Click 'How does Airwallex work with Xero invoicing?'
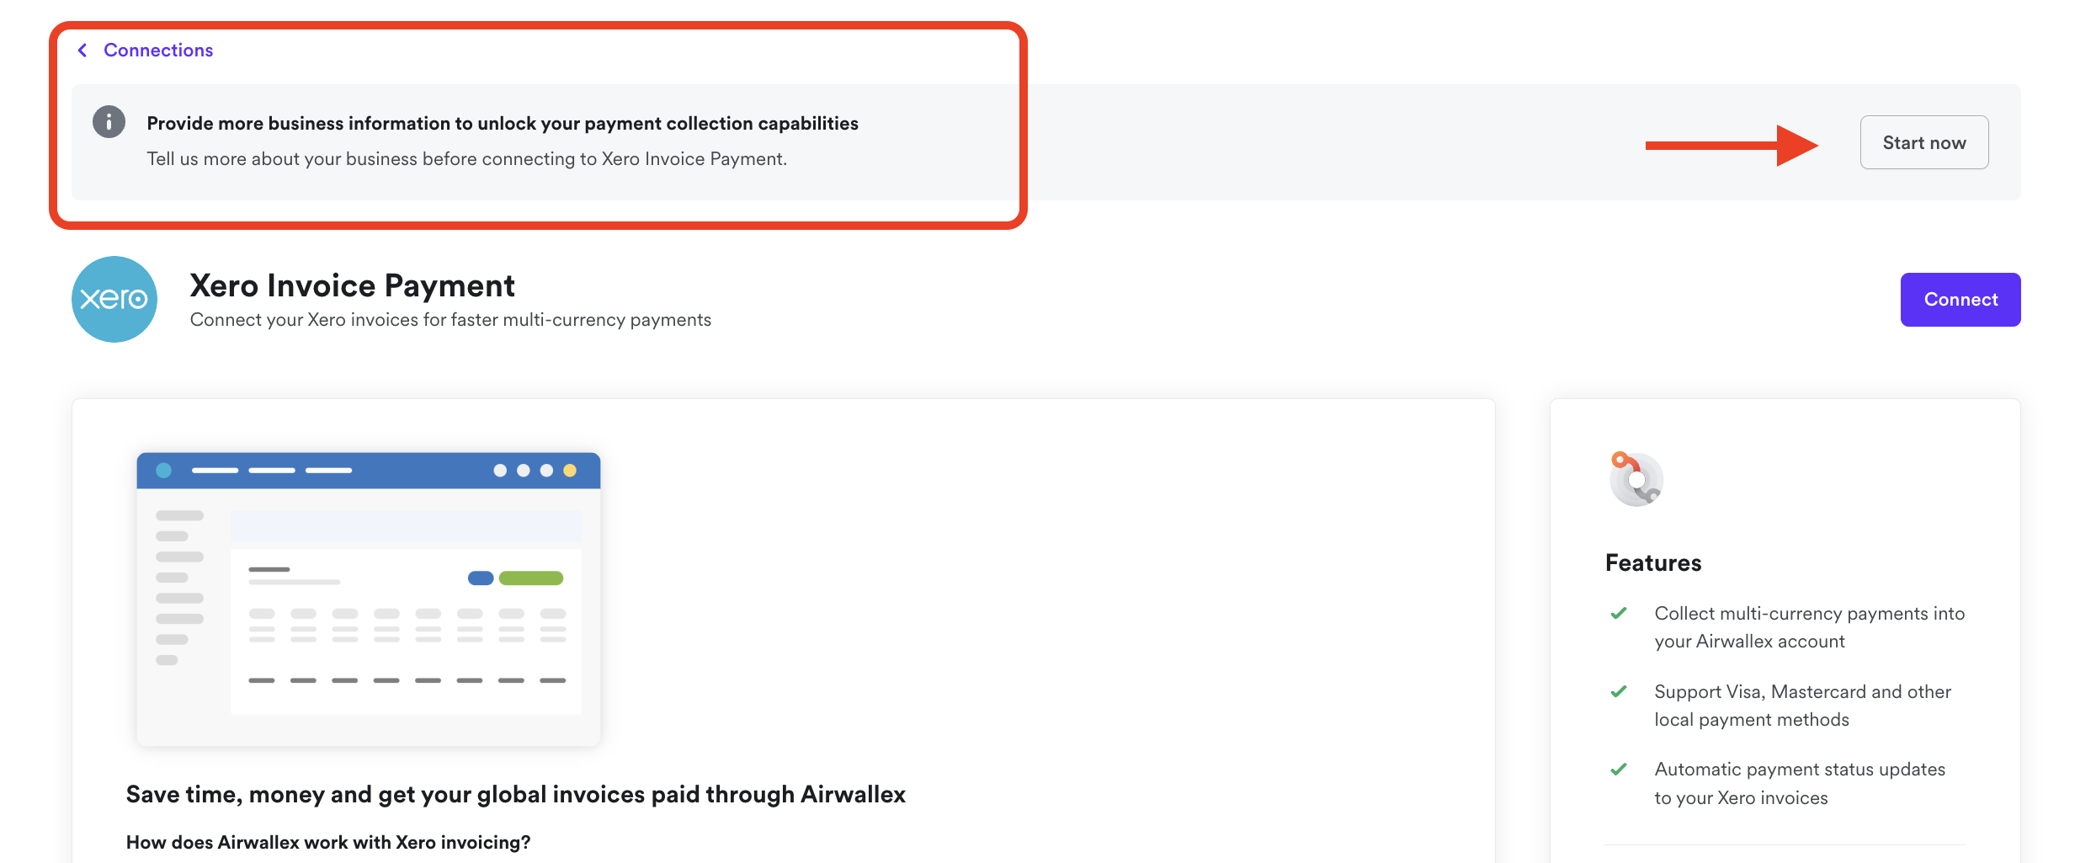This screenshot has width=2075, height=863. (328, 843)
